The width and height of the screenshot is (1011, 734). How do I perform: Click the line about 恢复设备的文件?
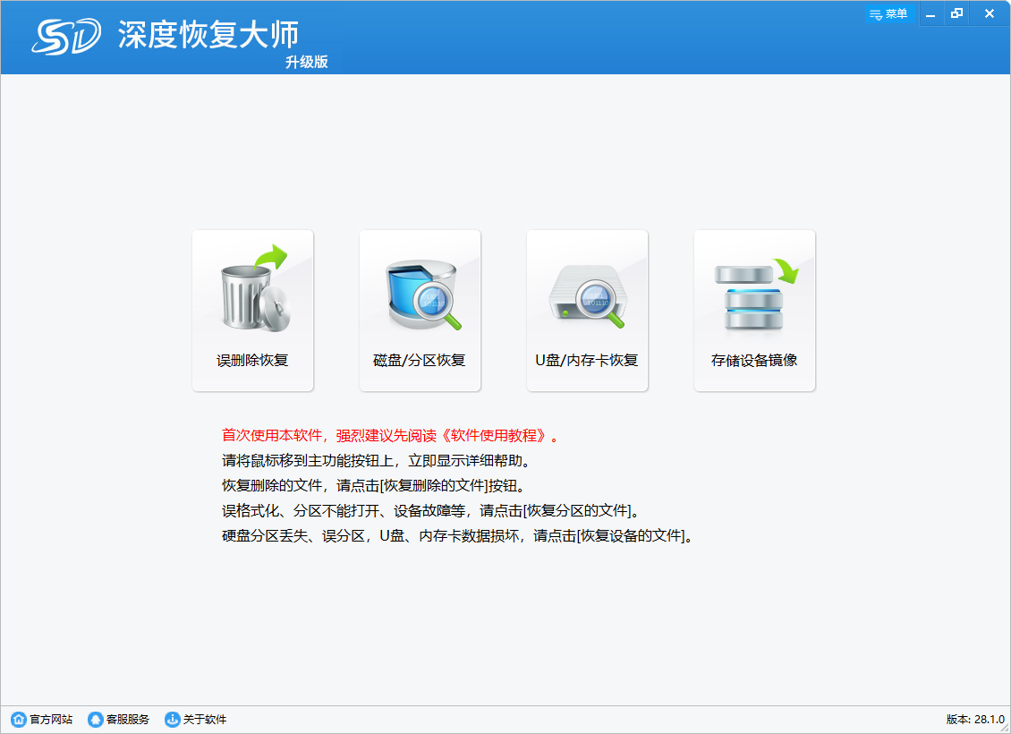click(x=457, y=536)
